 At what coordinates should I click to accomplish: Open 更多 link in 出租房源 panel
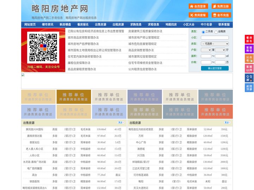click(x=227, y=123)
